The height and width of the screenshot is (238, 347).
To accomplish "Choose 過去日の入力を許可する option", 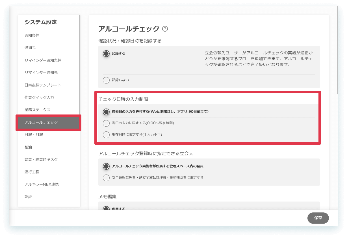I will point(106,112).
